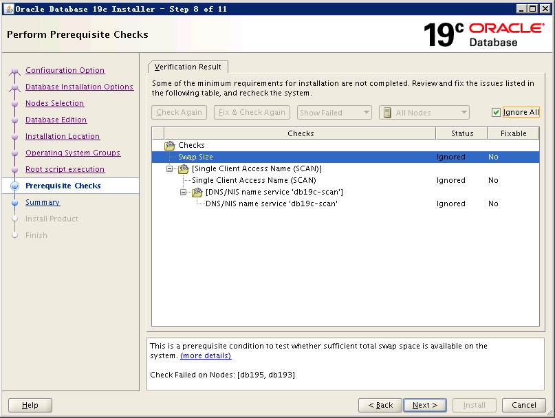Screen dimensions: 555x418
Task: Click the Java installer icon in title bar
Action: tap(8, 9)
